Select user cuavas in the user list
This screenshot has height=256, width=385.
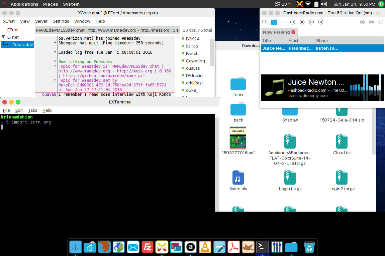(193, 68)
